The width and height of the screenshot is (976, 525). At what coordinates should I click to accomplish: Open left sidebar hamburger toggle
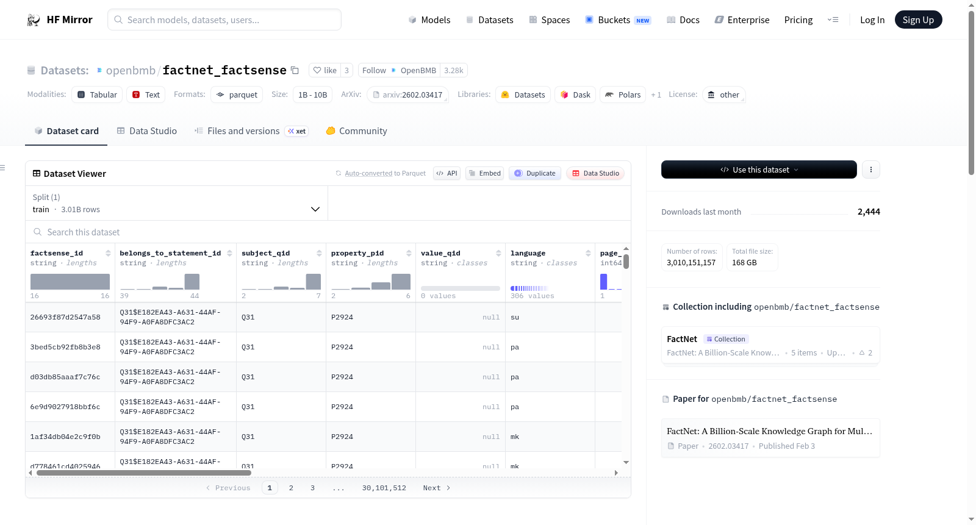pos(2,168)
